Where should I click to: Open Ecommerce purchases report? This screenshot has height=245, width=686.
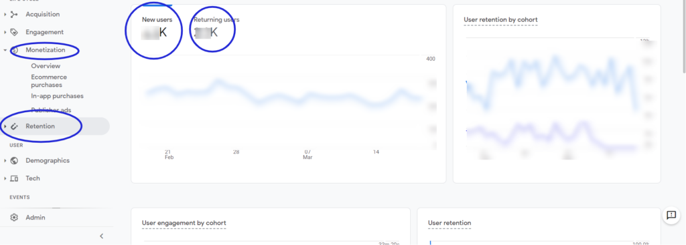[49, 81]
